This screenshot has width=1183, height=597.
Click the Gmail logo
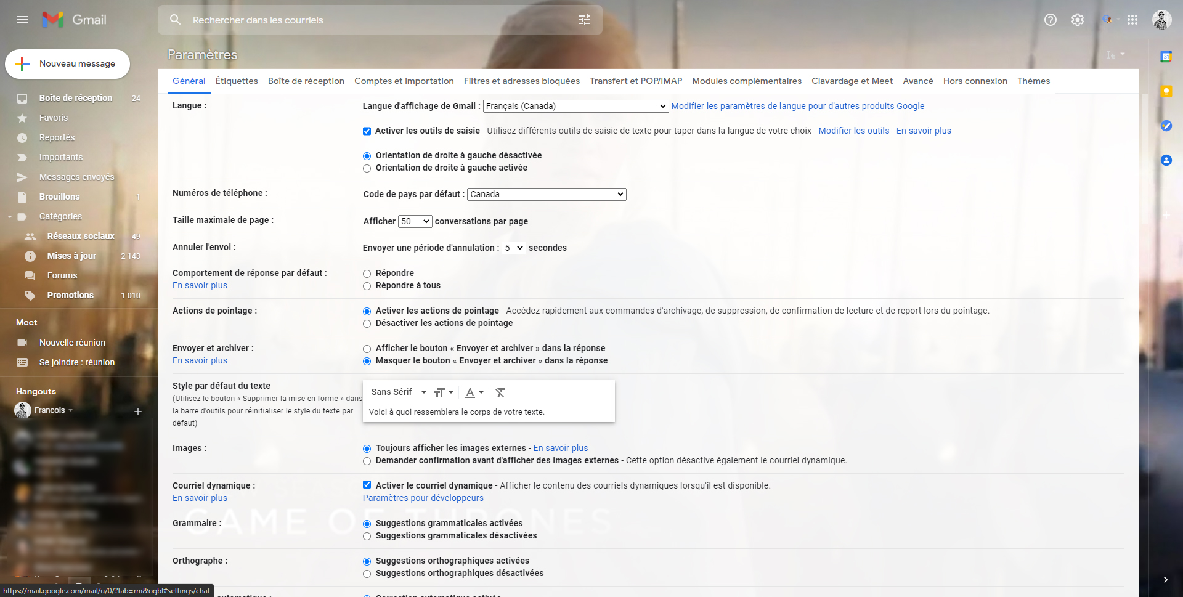(x=74, y=20)
